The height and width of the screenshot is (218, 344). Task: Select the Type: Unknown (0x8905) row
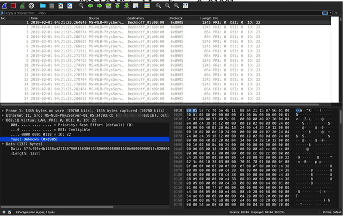point(85,139)
